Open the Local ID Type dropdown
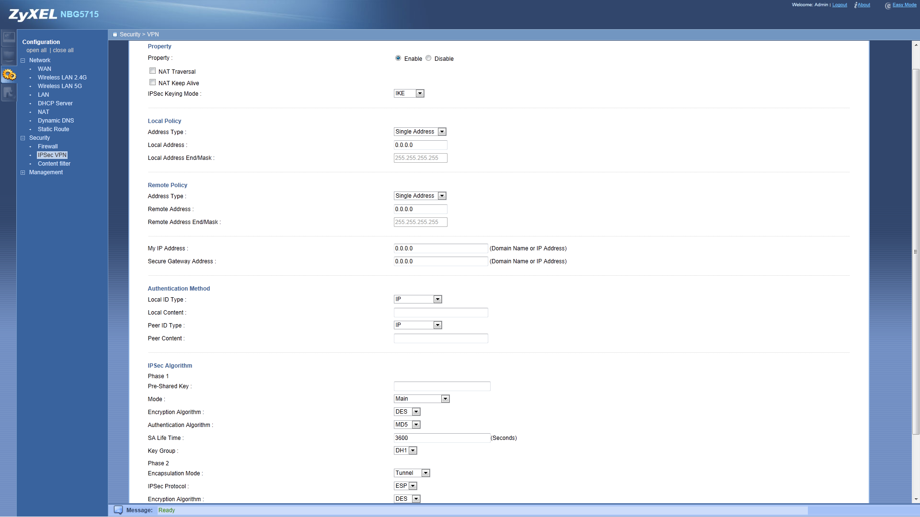 [417, 299]
